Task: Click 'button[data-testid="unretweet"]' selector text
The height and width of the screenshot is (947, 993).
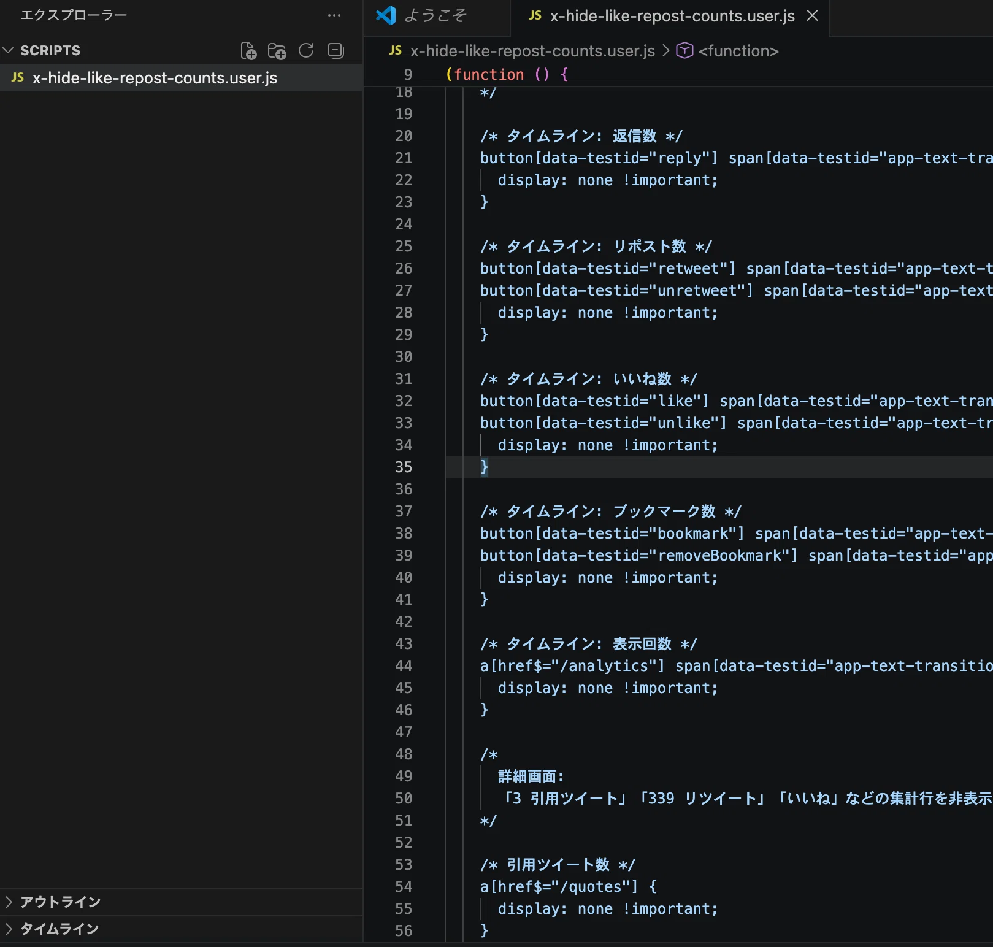Action: click(x=616, y=290)
